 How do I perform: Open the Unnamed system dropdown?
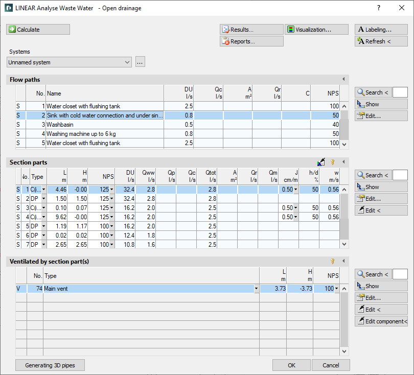click(x=69, y=62)
